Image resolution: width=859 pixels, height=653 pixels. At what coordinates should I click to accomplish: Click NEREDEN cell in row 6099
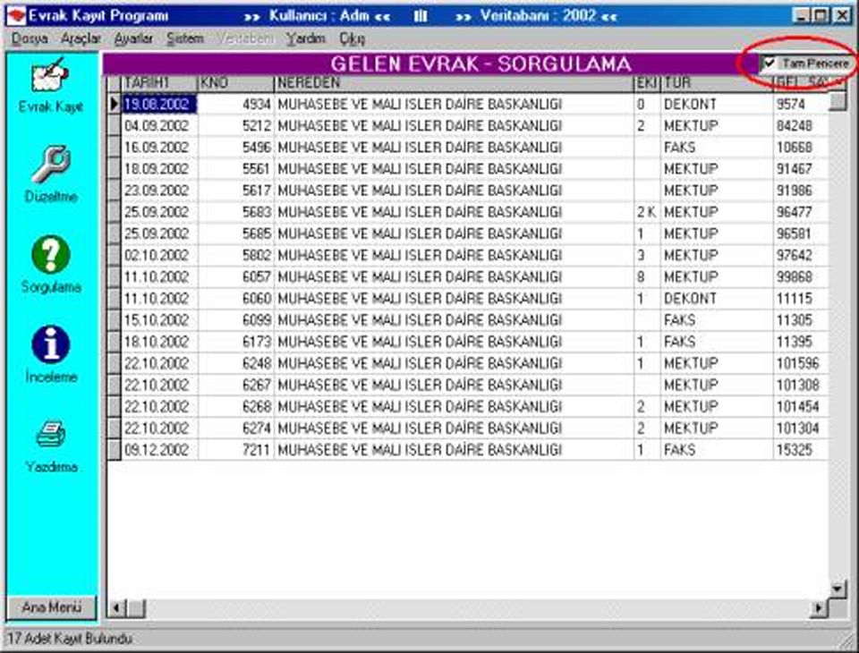(x=454, y=320)
